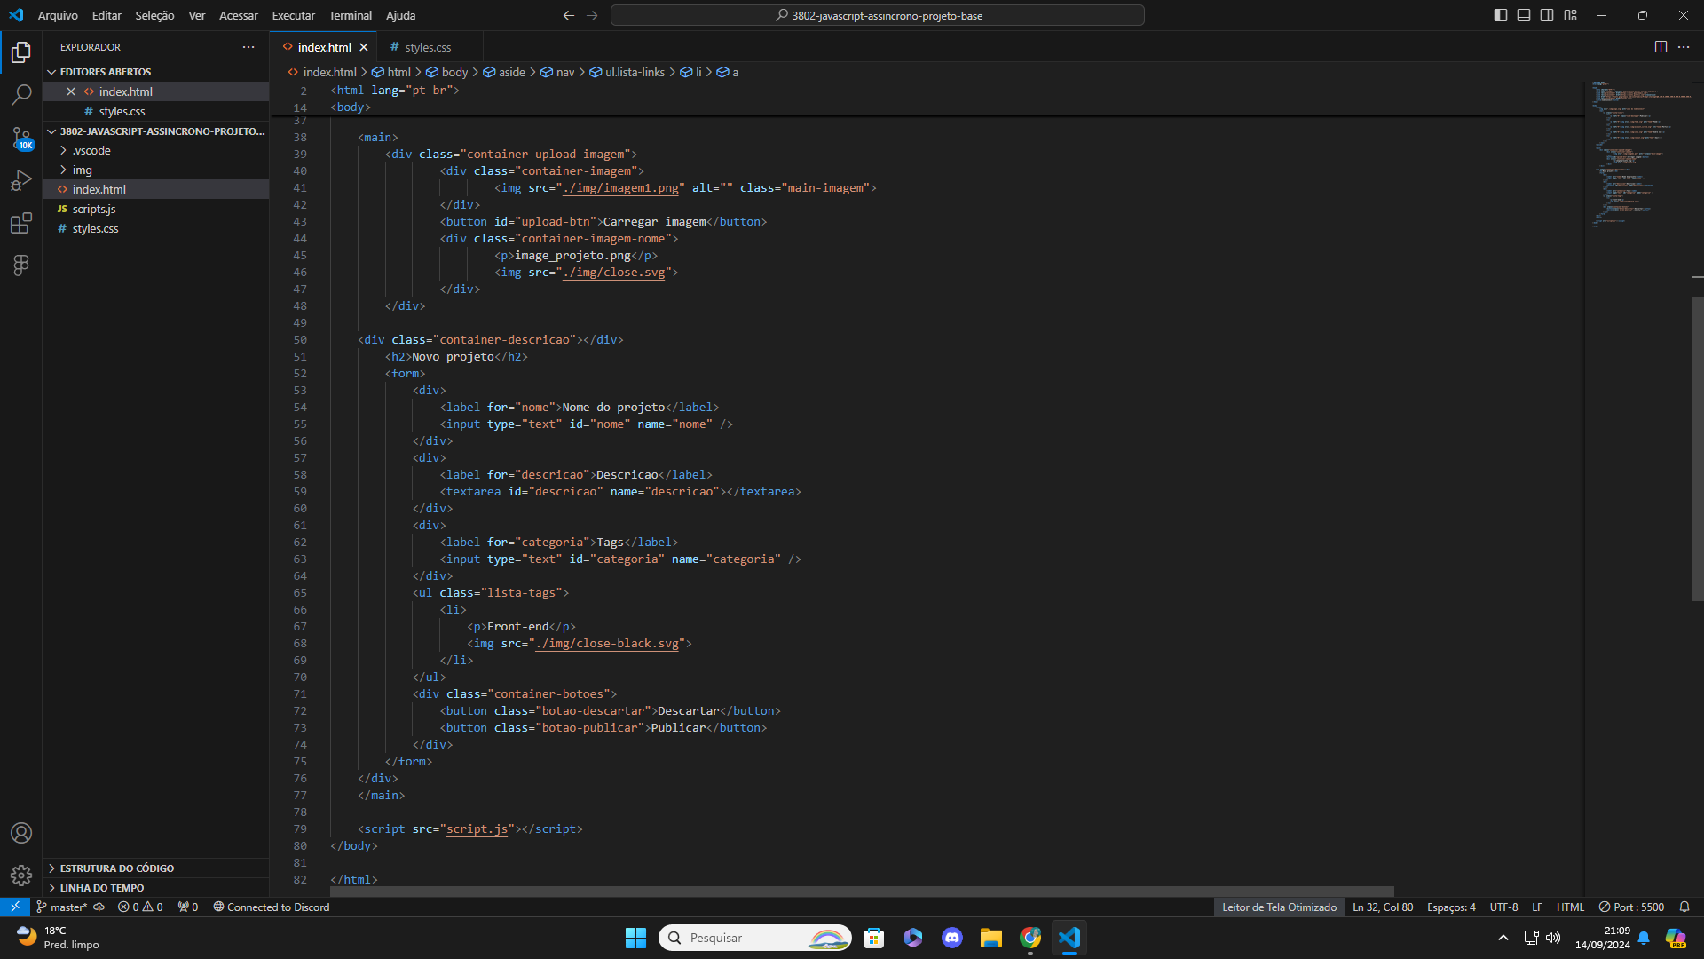Expand Estrutura do Código section
This screenshot has width=1704, height=959.
(x=156, y=868)
